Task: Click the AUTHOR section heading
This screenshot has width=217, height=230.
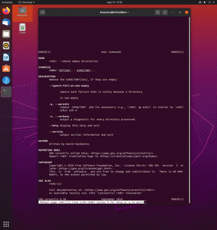Action: click(x=43, y=141)
